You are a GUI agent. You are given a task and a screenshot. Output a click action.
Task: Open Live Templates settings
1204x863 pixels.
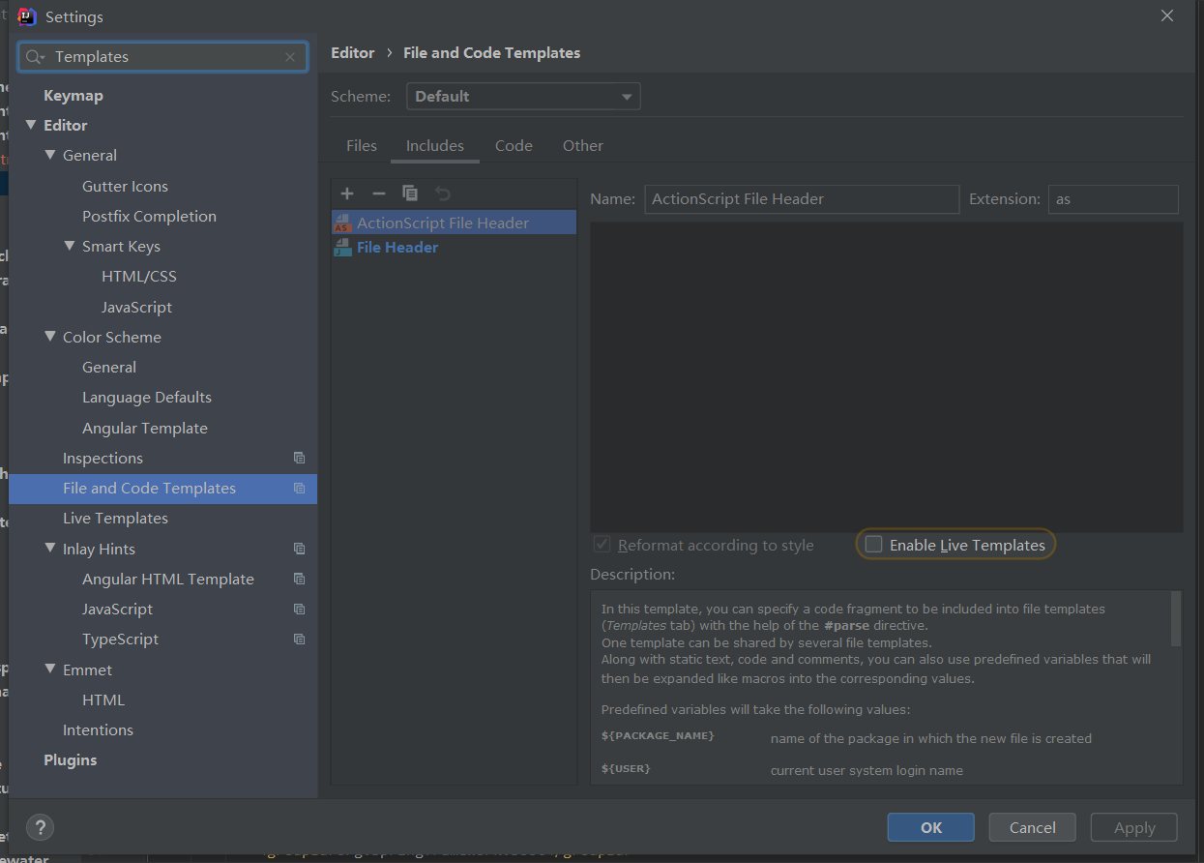(115, 519)
